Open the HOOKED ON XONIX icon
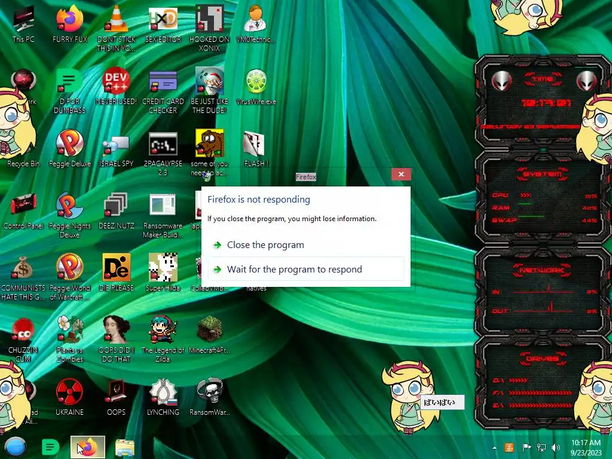 click(210, 29)
